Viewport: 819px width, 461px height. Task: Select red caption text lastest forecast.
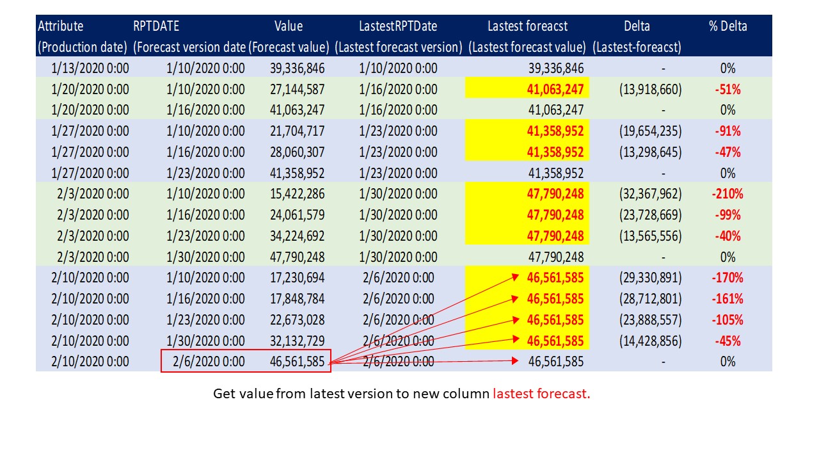[541, 394]
